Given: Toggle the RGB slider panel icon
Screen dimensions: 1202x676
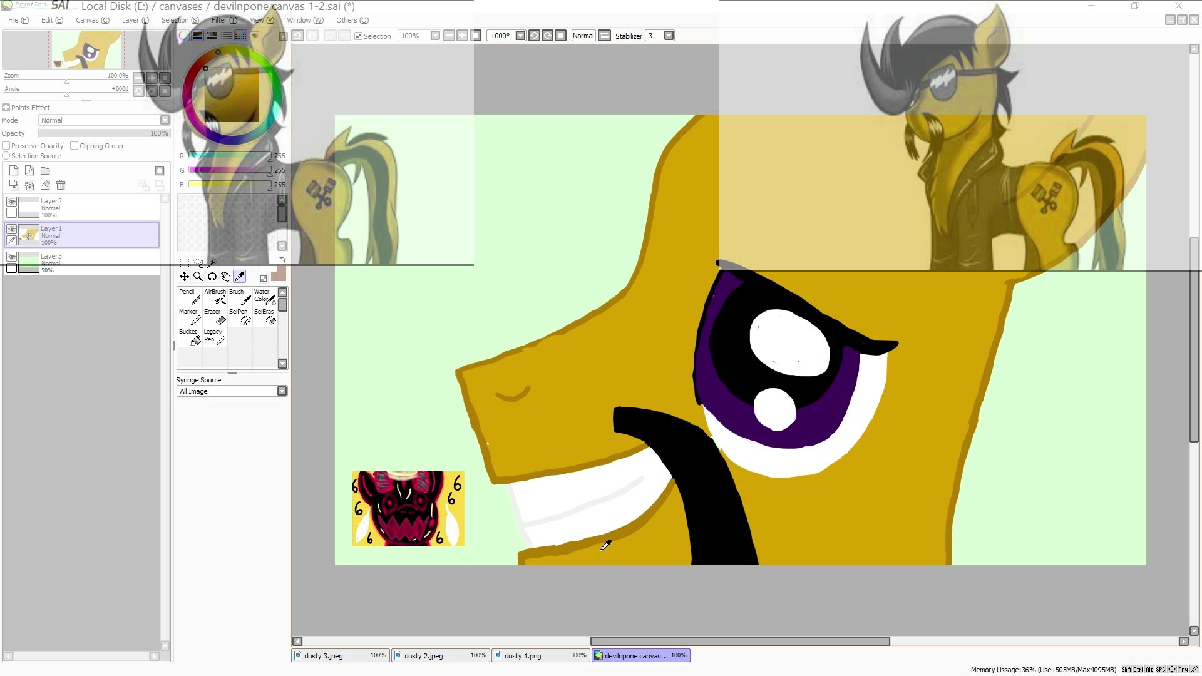Looking at the screenshot, I should point(197,36).
